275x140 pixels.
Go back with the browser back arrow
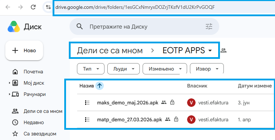click(x=8, y=7)
